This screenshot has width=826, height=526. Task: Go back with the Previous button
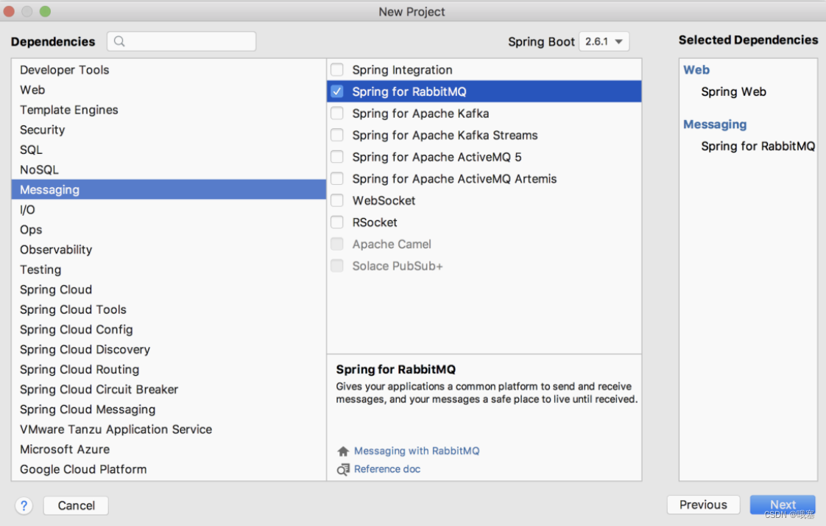click(x=703, y=505)
